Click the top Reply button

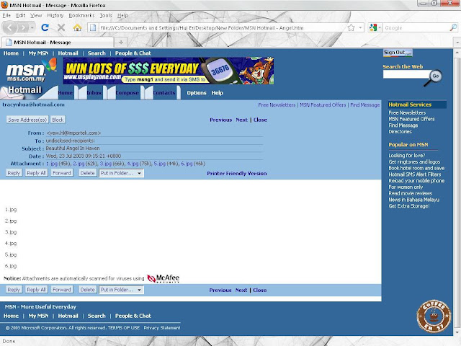pos(14,173)
